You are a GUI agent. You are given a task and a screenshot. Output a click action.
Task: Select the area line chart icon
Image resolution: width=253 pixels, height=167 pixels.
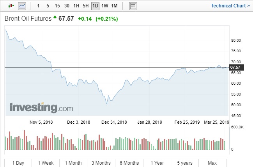click(22, 6)
